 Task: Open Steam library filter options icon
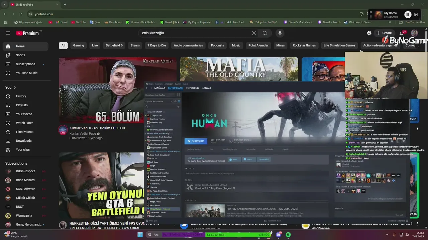point(178,107)
